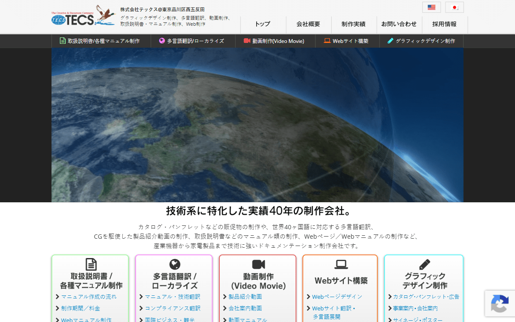Click 国際ビジネス・観光 link
Viewport: 515px width, 322px height.
170,320
